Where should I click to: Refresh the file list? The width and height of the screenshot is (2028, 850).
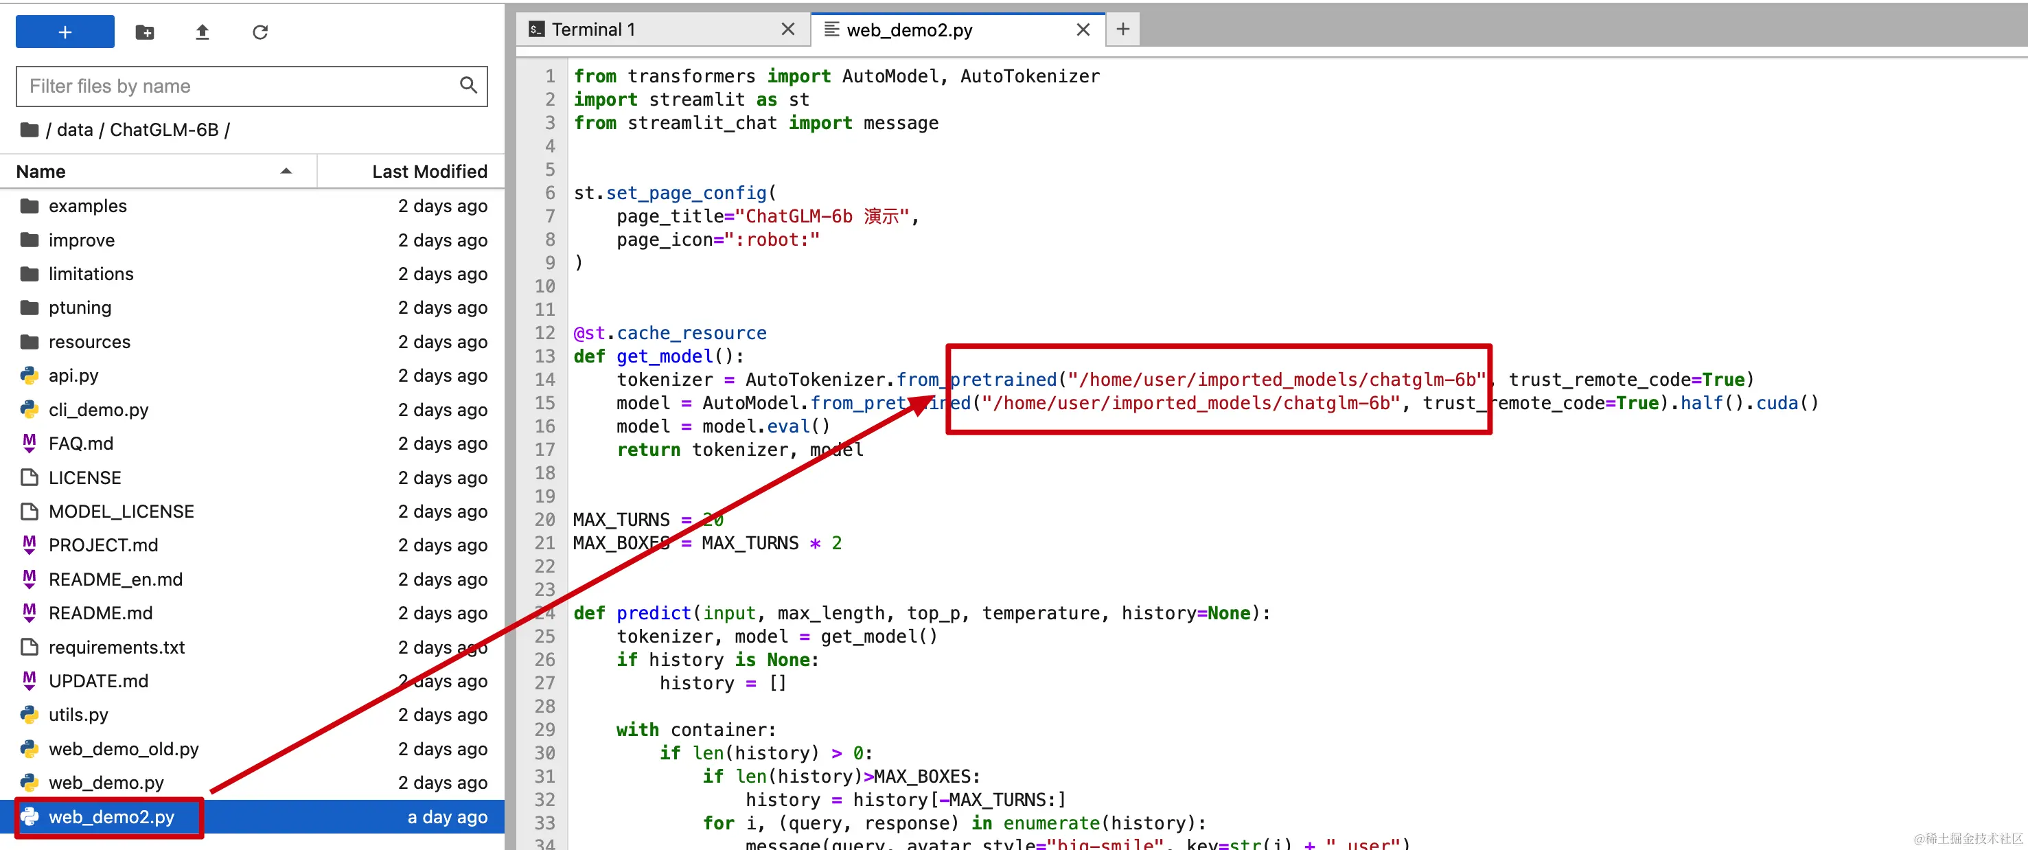[x=260, y=32]
